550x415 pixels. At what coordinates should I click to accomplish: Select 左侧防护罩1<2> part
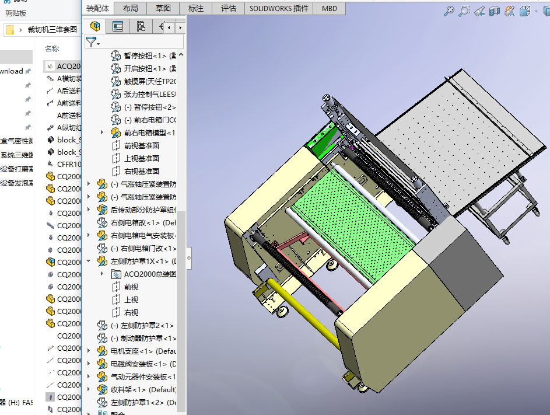136,402
